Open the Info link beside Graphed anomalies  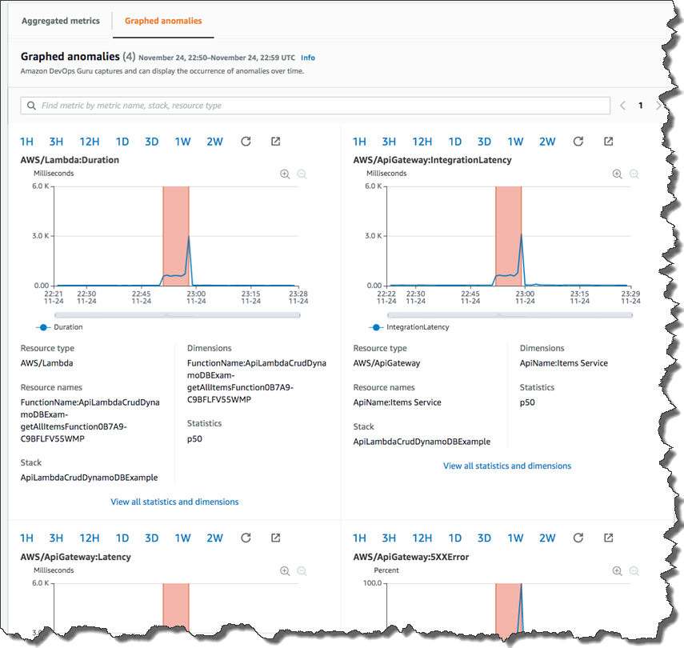307,58
